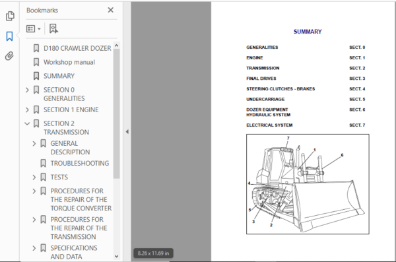The image size is (396, 262).
Task: Expand the TESTS bookmark chevron
Action: [34, 177]
